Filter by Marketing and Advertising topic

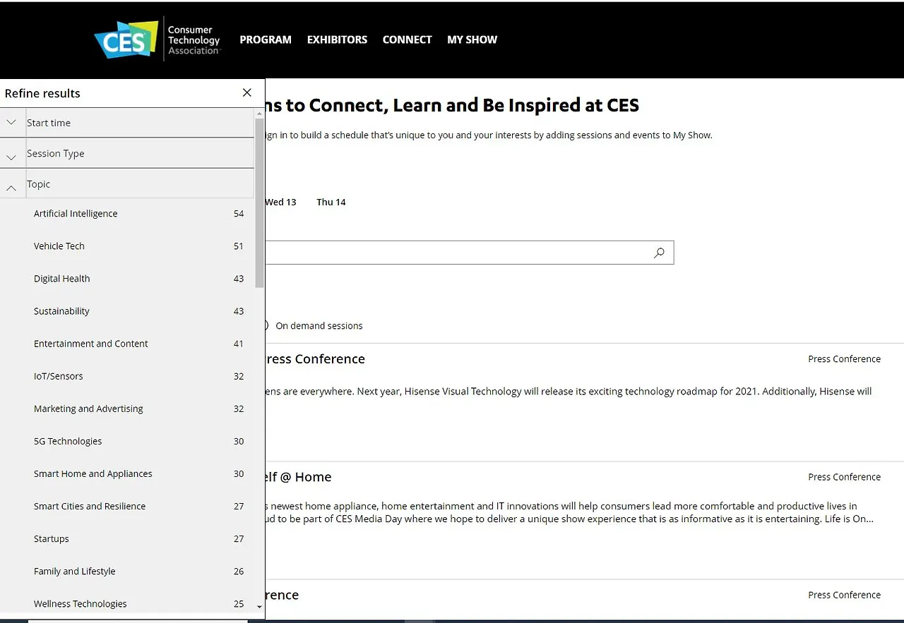coord(127,409)
